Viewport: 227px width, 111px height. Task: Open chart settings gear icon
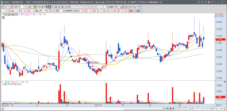126,7
